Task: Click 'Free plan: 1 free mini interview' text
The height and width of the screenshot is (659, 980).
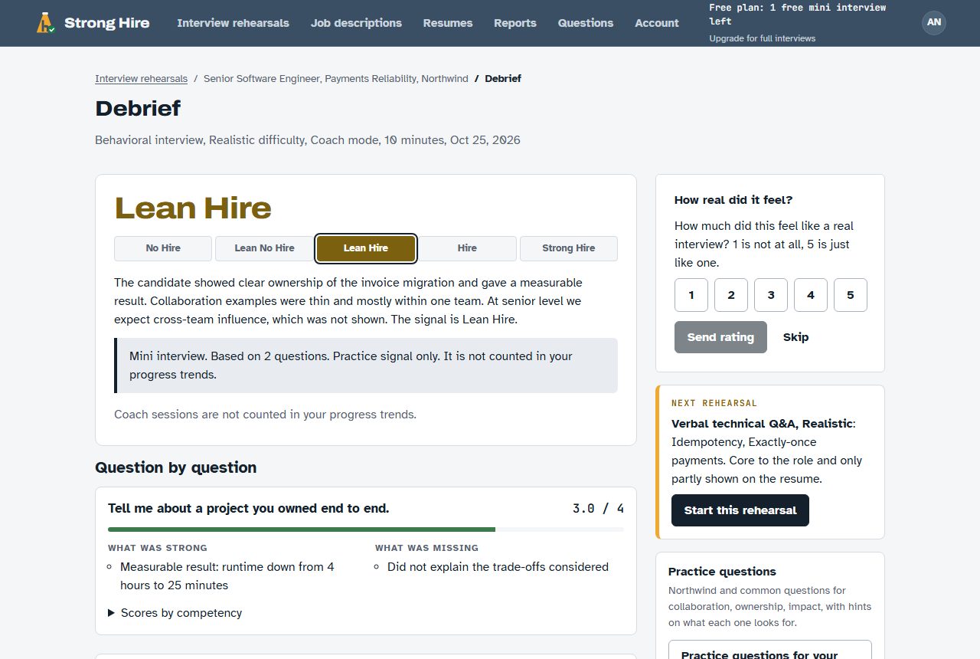Action: pyautogui.click(x=797, y=15)
